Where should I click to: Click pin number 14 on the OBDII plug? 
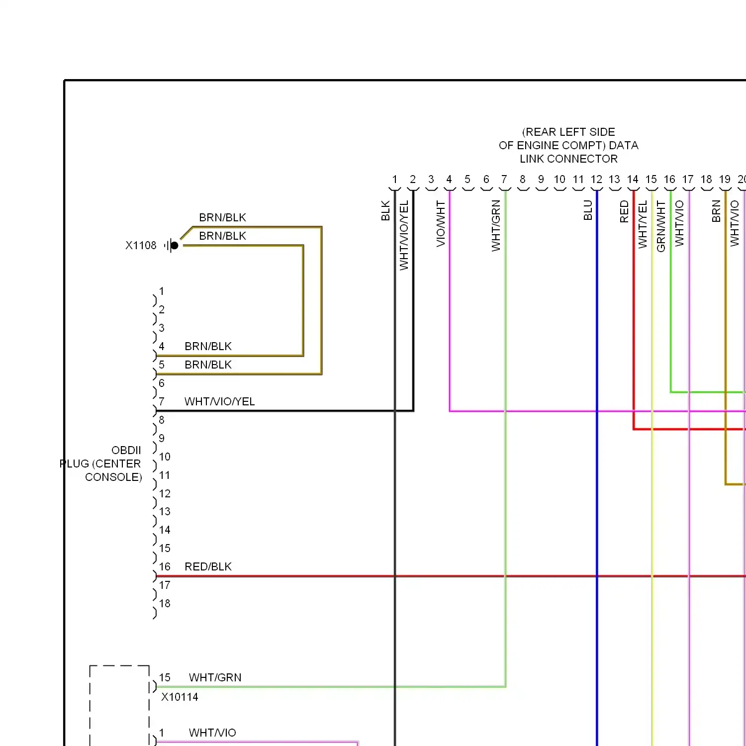pyautogui.click(x=165, y=530)
